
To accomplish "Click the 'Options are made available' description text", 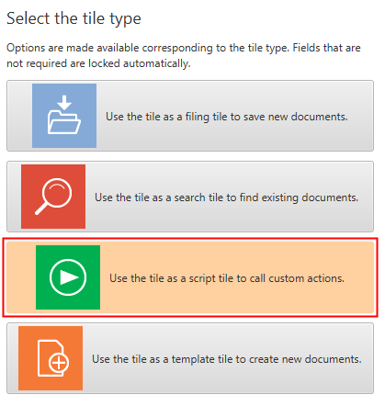I will click(x=184, y=48).
